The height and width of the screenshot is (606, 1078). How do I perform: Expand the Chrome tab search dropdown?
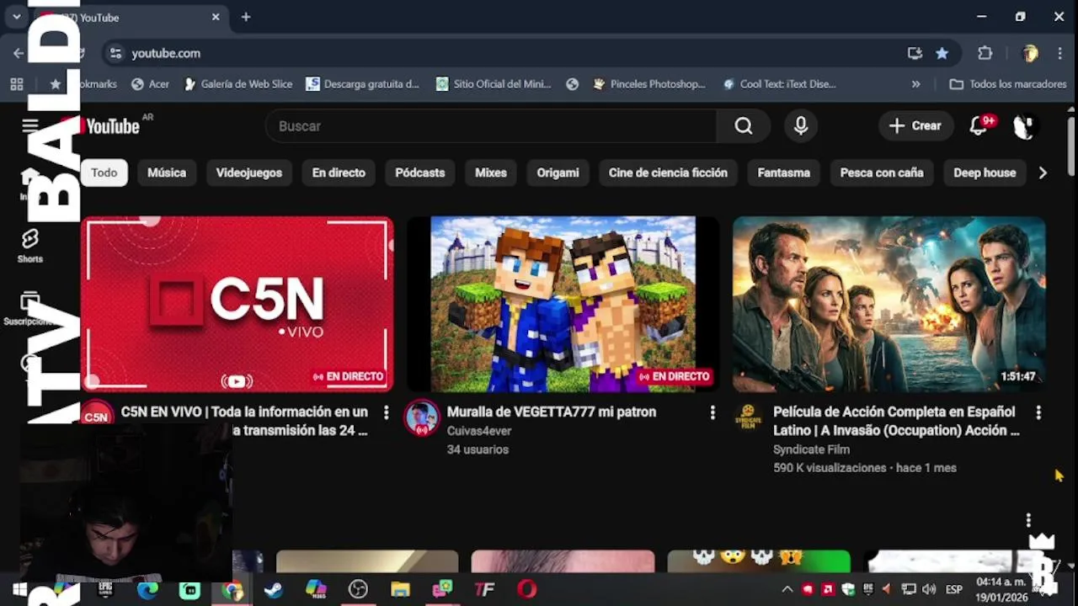pyautogui.click(x=16, y=17)
